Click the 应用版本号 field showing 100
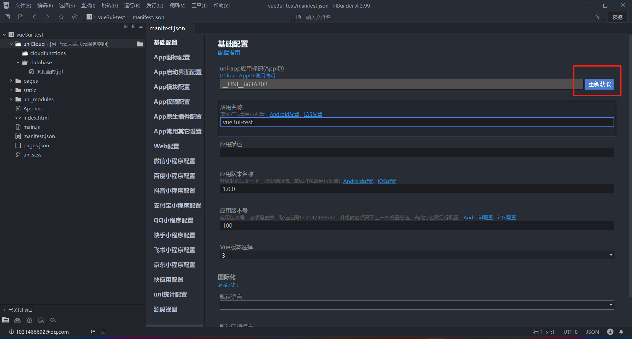 click(x=417, y=225)
